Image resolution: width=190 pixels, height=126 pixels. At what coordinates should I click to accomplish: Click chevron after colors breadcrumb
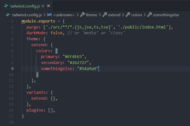(x=145, y=15)
